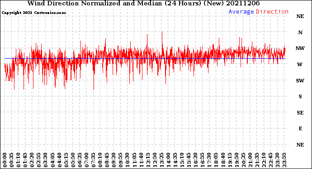This screenshot has height=169, width=312.
Task: Click the 'E' direction axis label
Action: pyautogui.click(x=300, y=129)
